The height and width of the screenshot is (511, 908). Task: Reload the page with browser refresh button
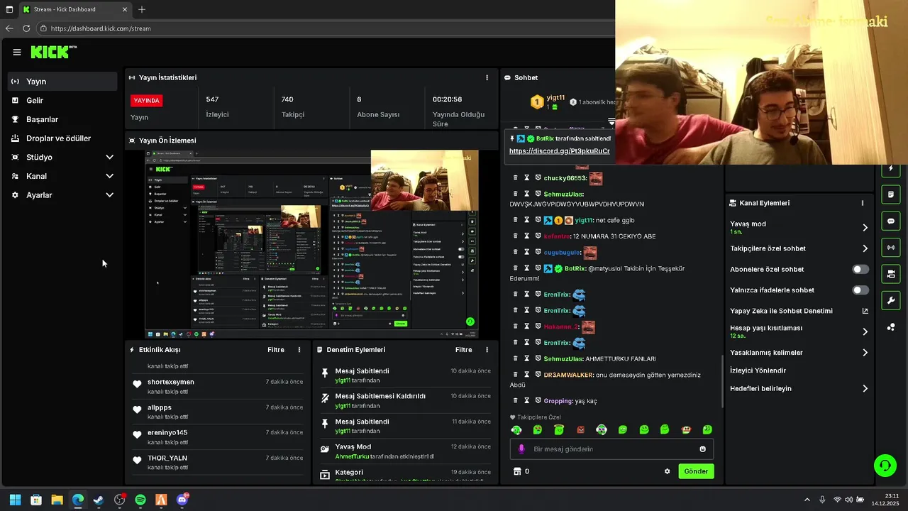[x=26, y=28]
